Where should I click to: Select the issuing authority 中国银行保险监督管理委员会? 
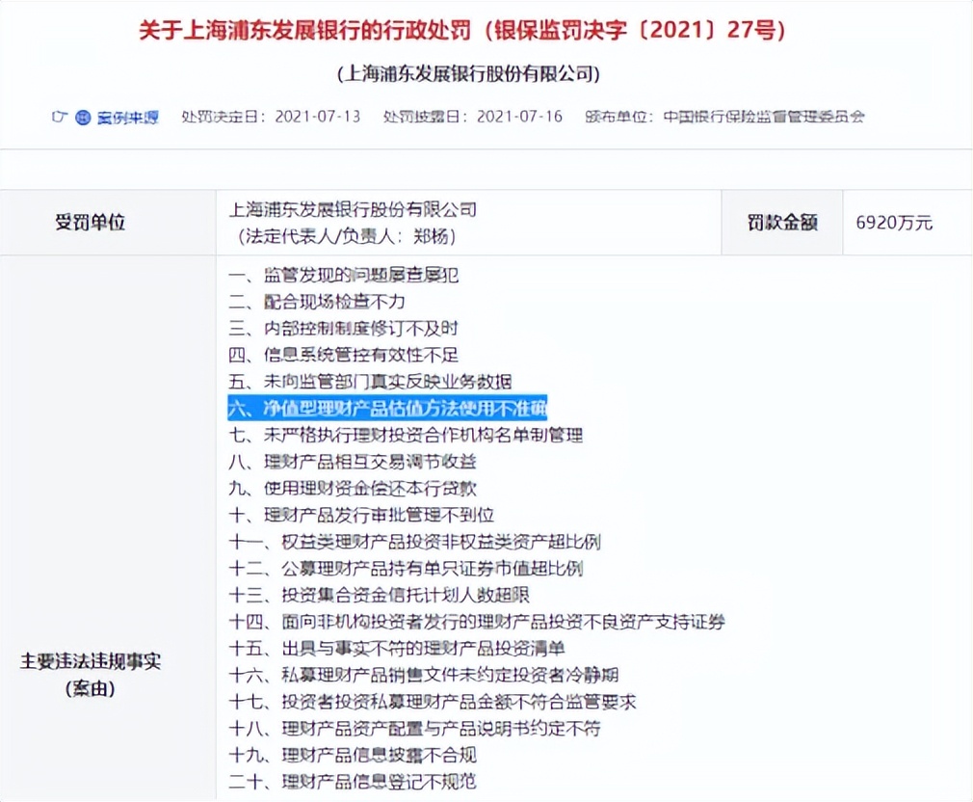766,117
